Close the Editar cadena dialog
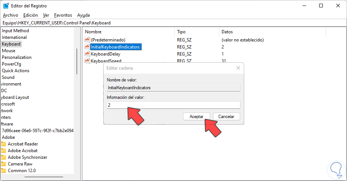Screen dimensions: 347x181 [x=238, y=68]
